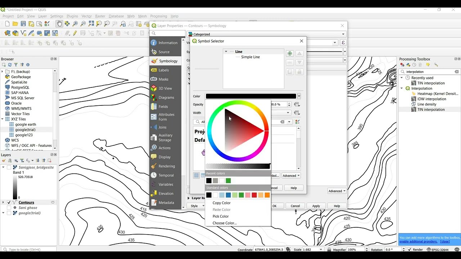Screen dimensions: 461x259
Task: Click the Toggle Editing pencil icon
Action: coord(75,33)
